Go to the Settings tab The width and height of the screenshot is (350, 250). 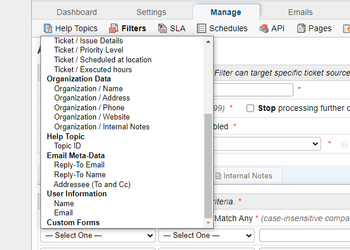point(151,12)
